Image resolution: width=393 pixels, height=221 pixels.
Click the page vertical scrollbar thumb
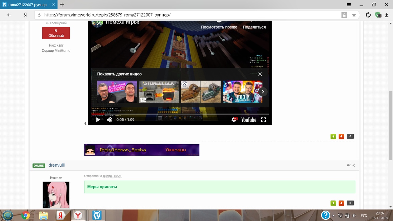[x=390, y=125]
